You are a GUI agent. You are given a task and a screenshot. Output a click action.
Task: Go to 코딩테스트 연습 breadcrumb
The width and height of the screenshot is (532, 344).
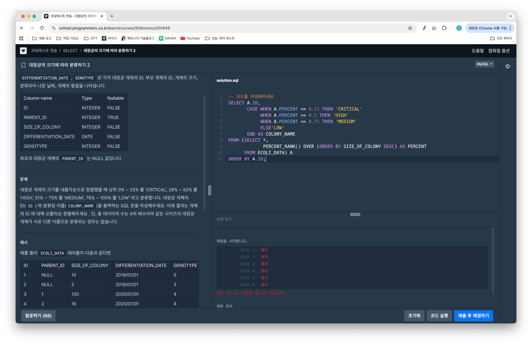pos(44,51)
